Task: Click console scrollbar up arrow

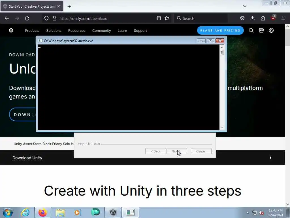Action: [222, 47]
